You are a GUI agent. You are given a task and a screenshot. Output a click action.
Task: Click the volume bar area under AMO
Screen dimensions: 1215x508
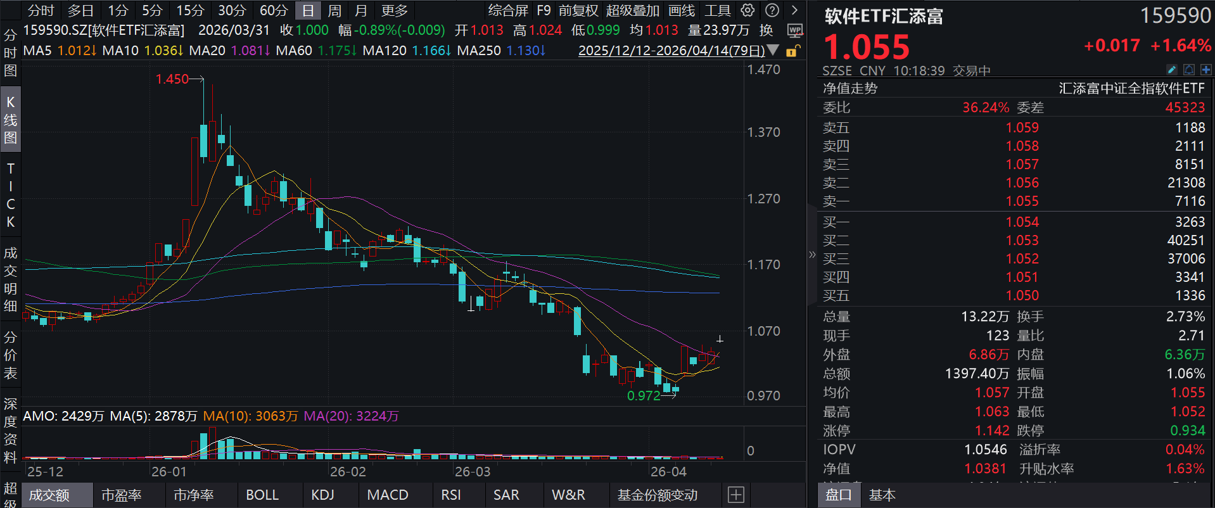[x=380, y=443]
